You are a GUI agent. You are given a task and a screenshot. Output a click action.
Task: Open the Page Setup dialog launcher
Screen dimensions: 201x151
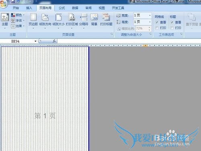click(x=112, y=34)
